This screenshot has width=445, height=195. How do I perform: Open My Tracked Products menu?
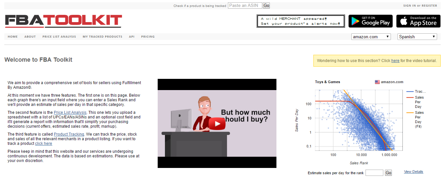point(102,37)
